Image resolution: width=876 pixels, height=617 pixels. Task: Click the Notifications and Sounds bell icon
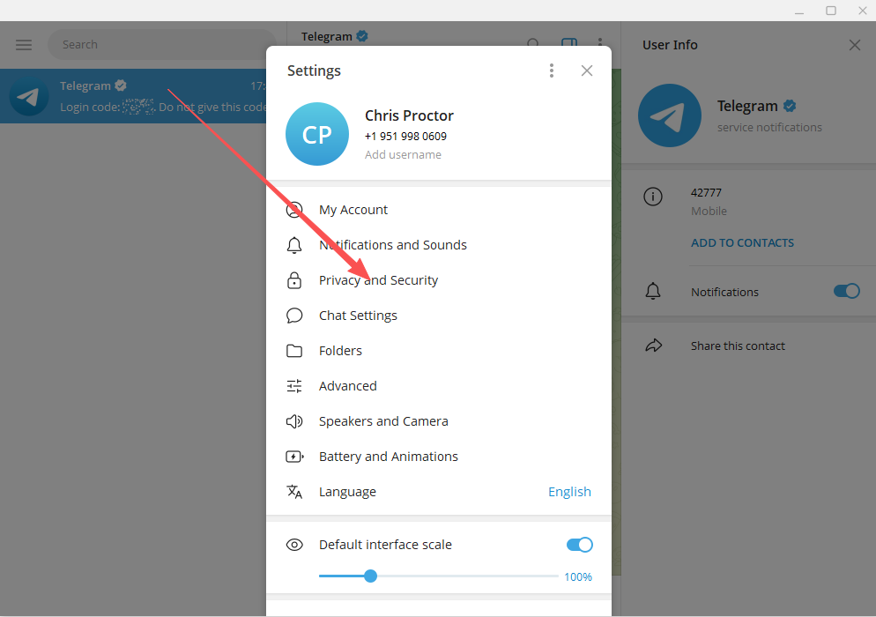tap(294, 245)
